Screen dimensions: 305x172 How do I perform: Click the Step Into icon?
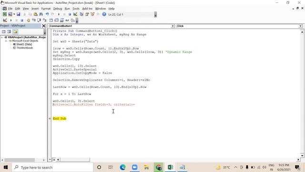(34, 20)
